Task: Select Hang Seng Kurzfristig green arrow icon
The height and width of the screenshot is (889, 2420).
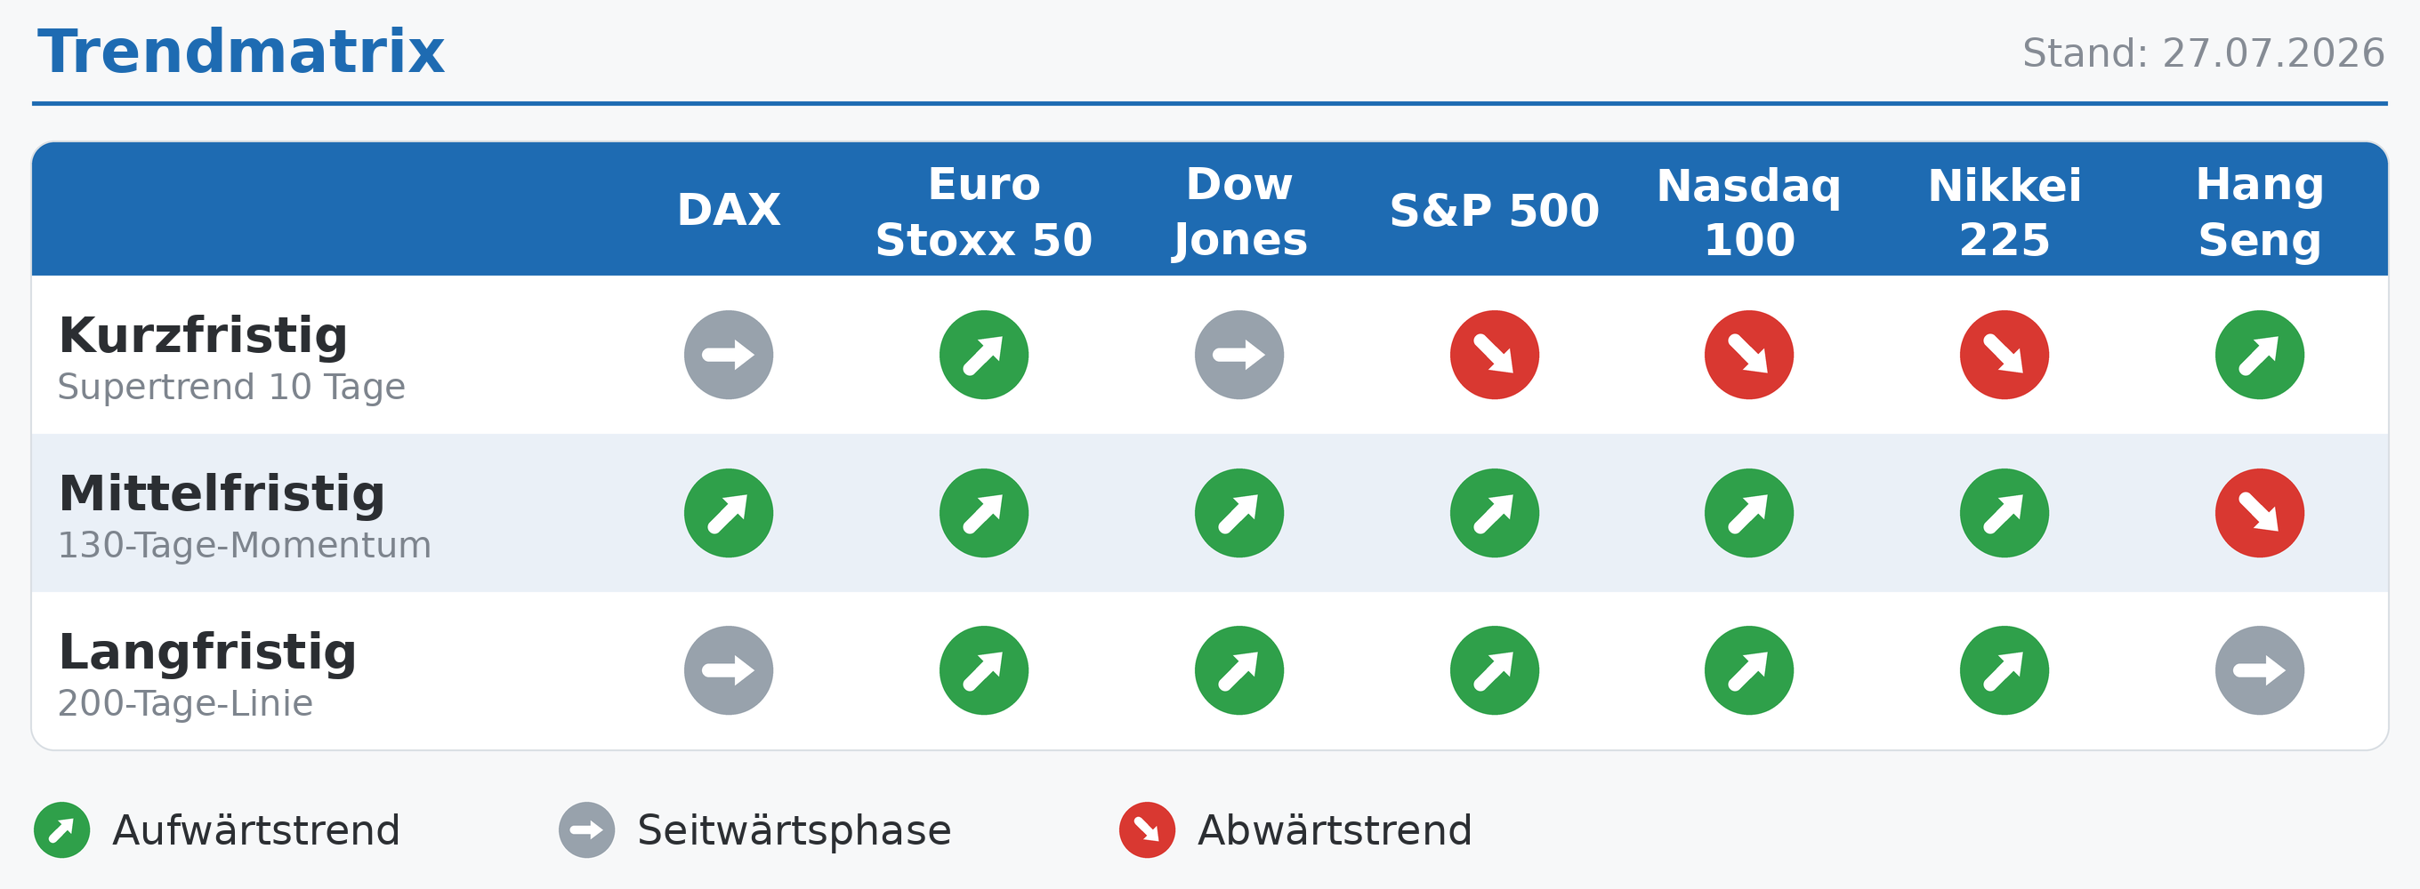Action: 2258,355
